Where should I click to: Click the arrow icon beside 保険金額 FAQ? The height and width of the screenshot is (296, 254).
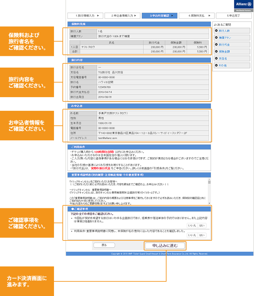tap(216, 51)
